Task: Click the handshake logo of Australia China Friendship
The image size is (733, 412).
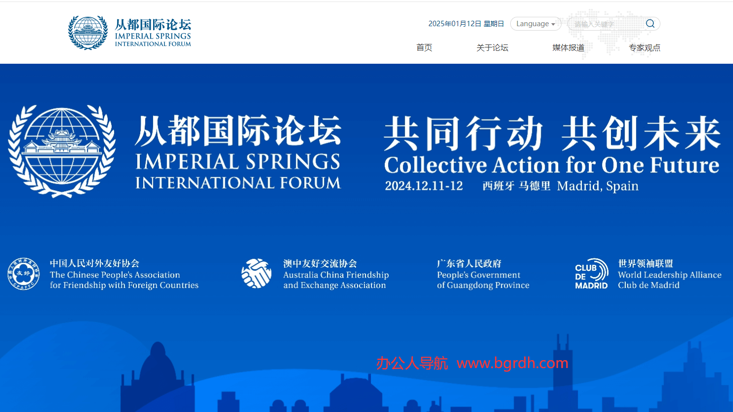Action: [x=256, y=274]
